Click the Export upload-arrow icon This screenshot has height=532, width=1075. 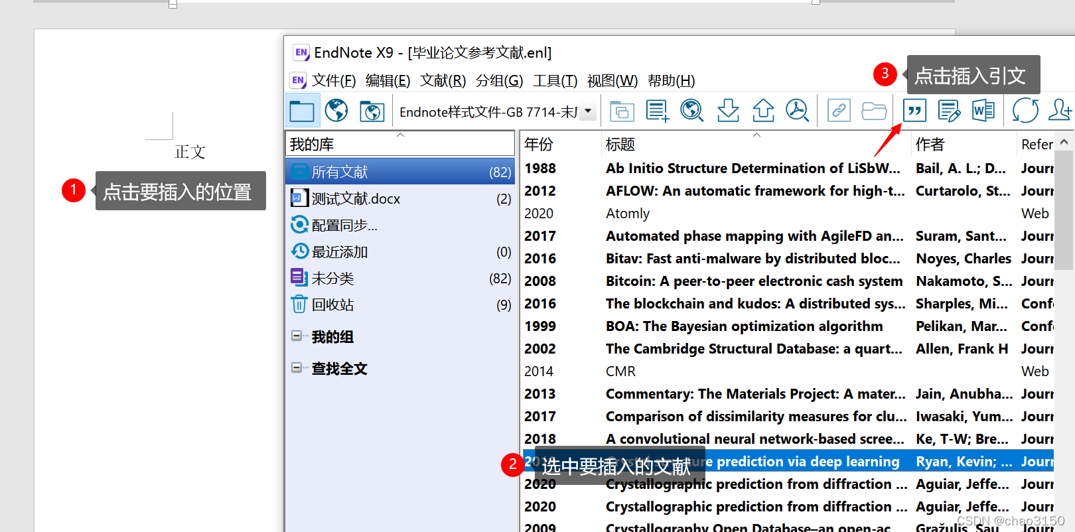click(763, 111)
